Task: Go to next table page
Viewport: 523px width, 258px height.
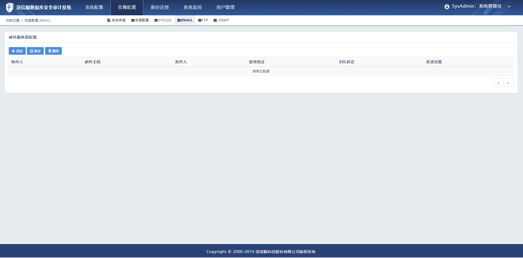Action: [x=508, y=83]
